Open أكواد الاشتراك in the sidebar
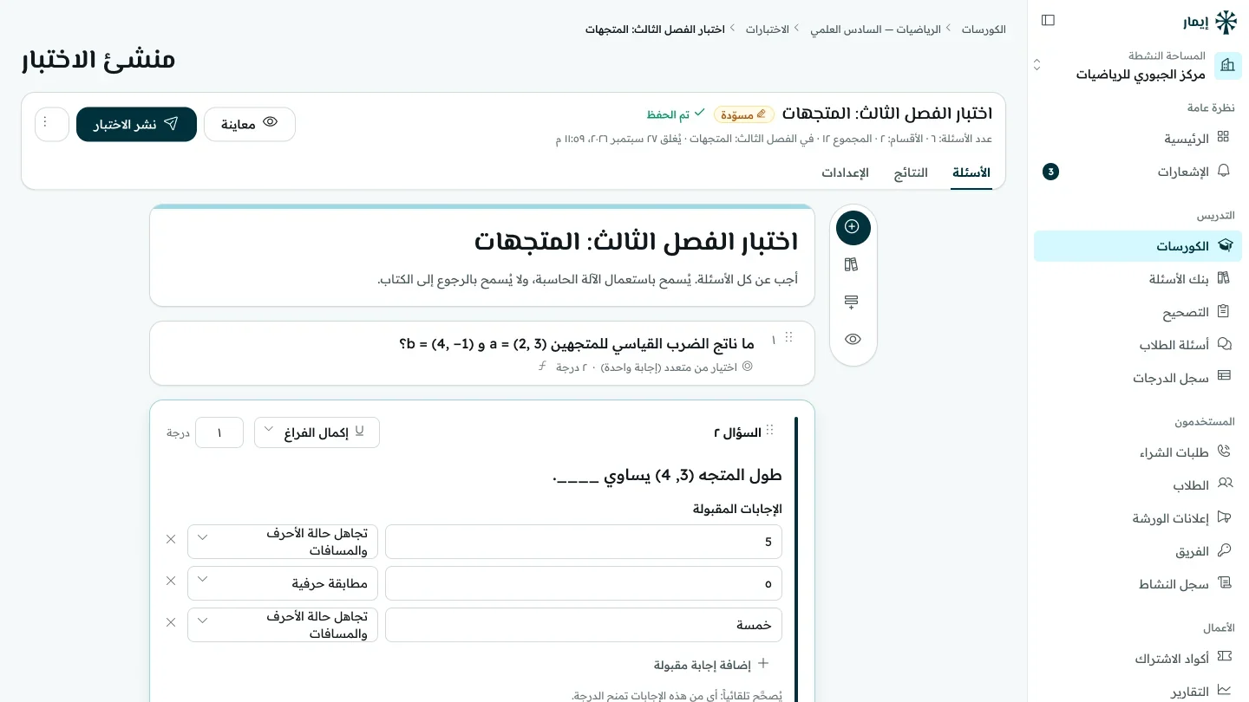 [x=1138, y=659]
